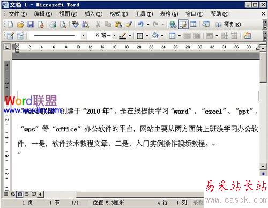Open the line style dropdown
268x208 pixels.
coord(83,35)
